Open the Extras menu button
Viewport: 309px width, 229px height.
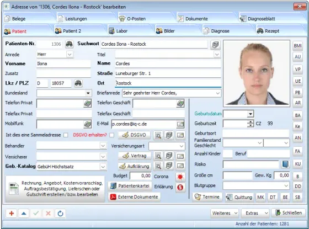[255, 213]
